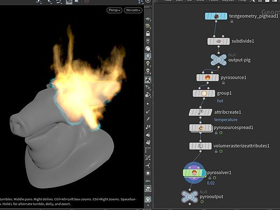Select the pyrosourcespread1 node
This screenshot has height=210, width=280.
[x=200, y=128]
